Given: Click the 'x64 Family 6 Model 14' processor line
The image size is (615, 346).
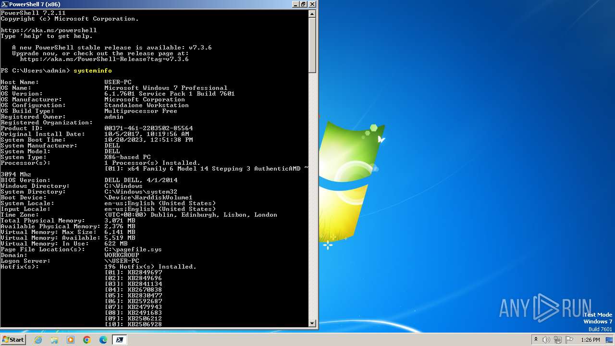Looking at the screenshot, I should point(206,169).
